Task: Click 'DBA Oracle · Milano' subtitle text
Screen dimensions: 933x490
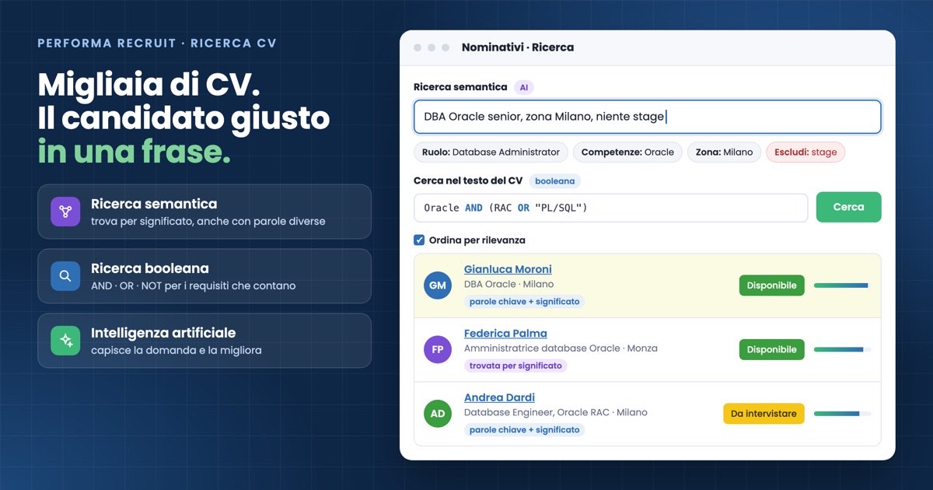Action: pos(509,285)
